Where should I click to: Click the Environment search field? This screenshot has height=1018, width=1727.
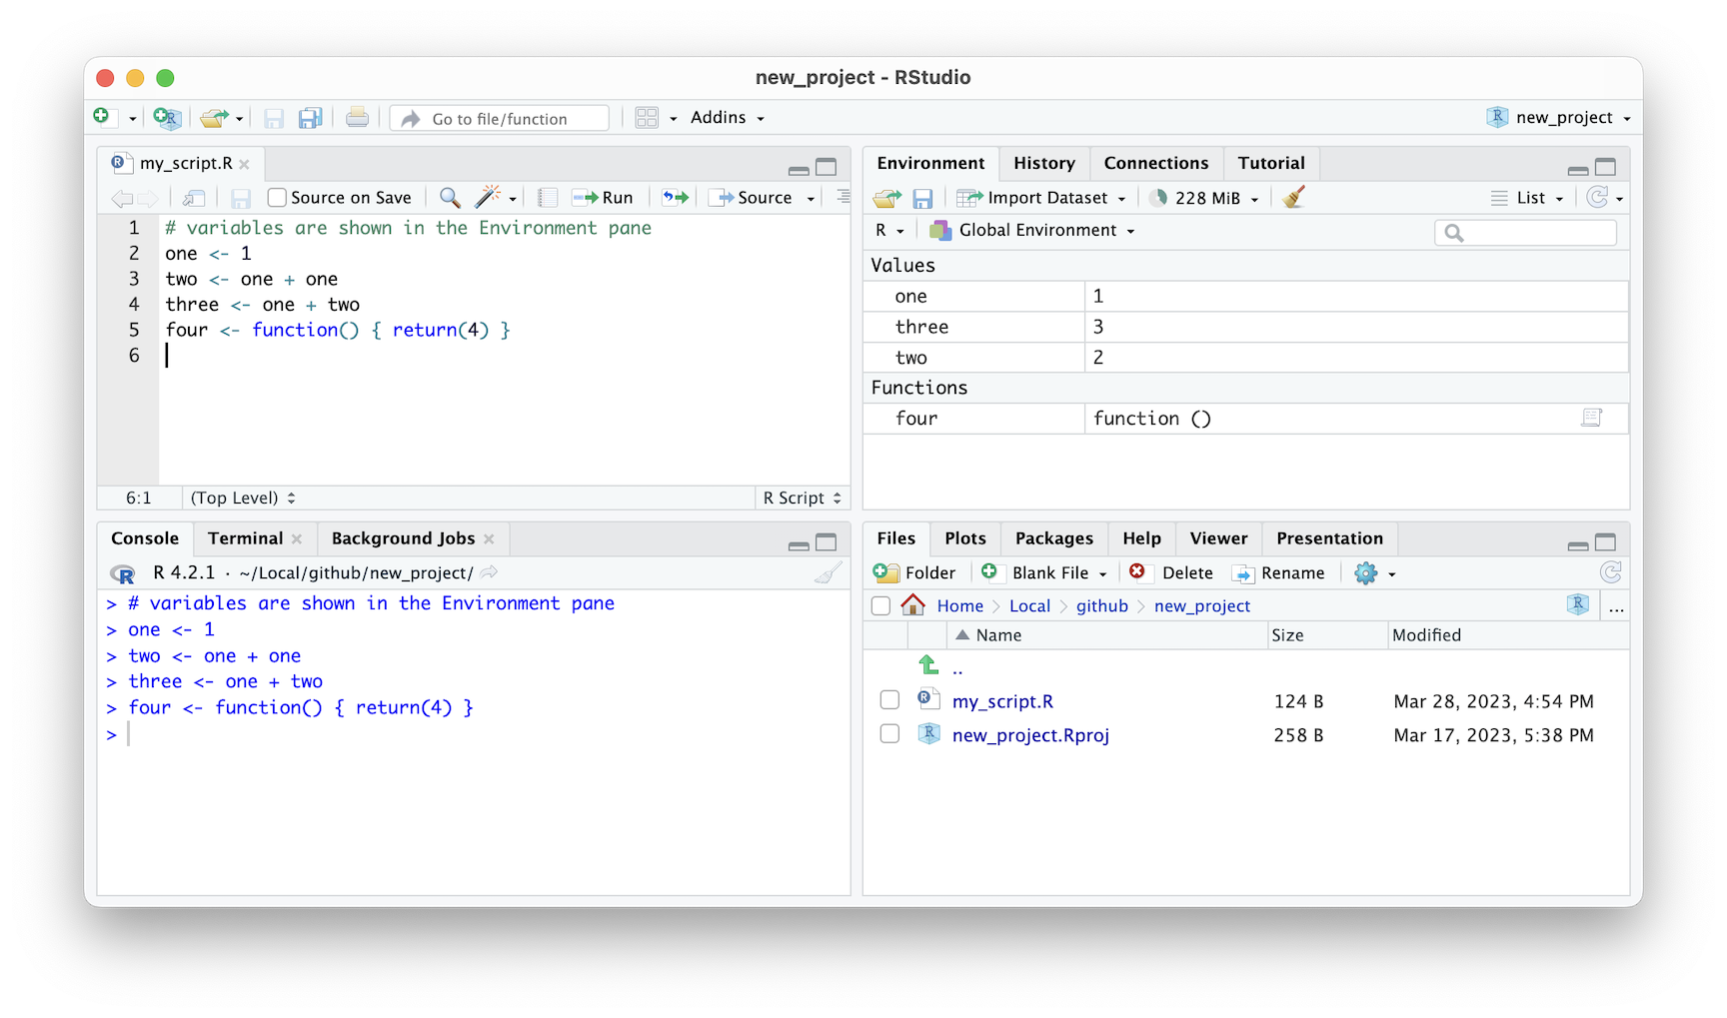point(1525,233)
